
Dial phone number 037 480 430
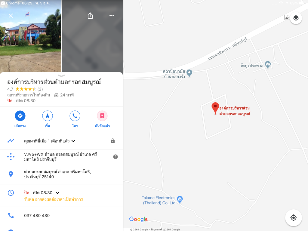pos(37,215)
